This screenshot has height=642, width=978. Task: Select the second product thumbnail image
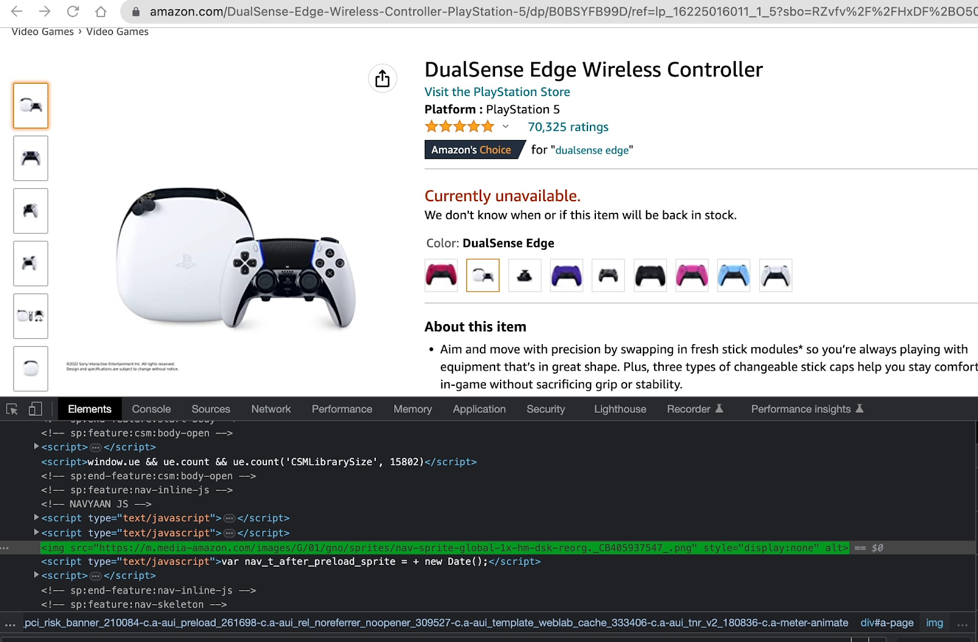(x=31, y=158)
